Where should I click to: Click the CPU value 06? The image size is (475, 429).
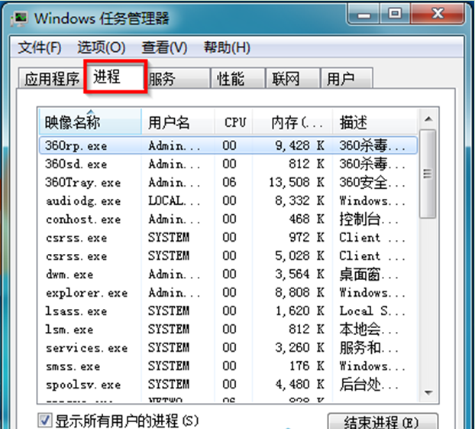(229, 182)
